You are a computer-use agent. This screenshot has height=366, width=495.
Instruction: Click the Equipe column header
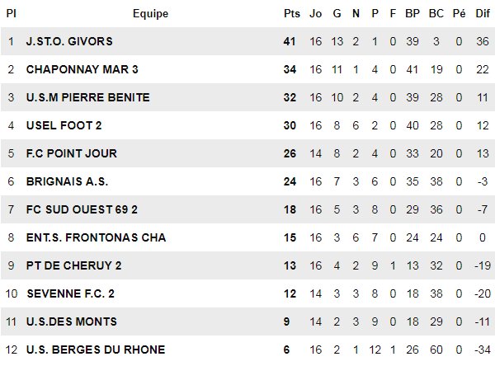click(150, 13)
